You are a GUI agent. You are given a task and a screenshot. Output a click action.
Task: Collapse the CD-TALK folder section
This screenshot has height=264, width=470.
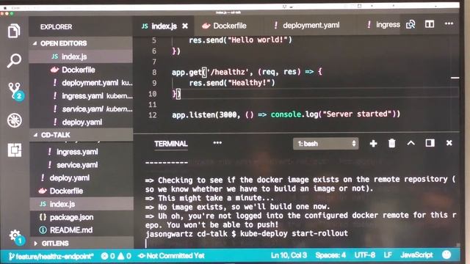pos(81,135)
